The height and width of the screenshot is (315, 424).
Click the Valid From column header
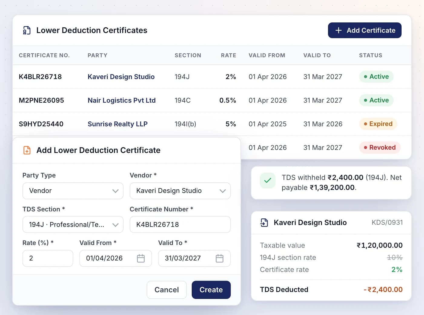tap(267, 55)
